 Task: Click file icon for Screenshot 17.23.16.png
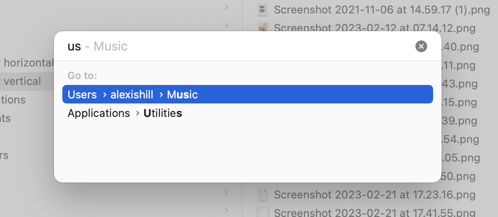point(263,195)
